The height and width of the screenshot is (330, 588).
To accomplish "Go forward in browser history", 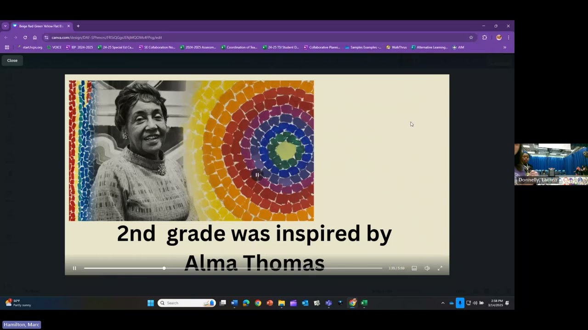I will pyautogui.click(x=15, y=38).
